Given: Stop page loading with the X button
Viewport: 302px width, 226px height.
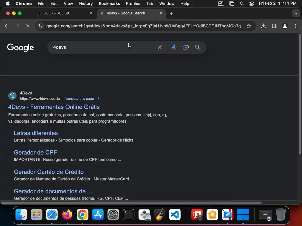Looking at the screenshot, I should click(27, 26).
